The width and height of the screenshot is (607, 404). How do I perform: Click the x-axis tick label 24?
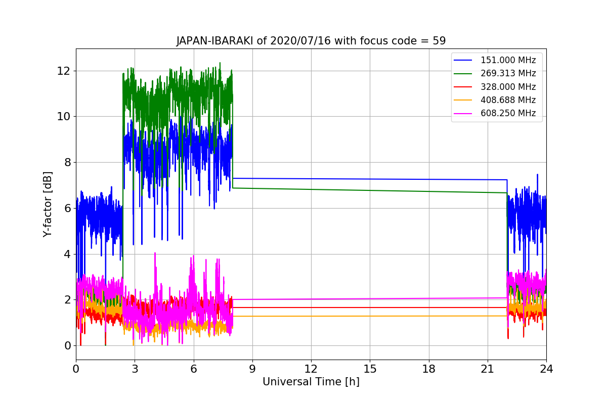point(546,369)
